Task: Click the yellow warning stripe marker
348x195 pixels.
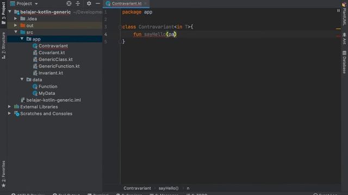Action: coord(338,29)
